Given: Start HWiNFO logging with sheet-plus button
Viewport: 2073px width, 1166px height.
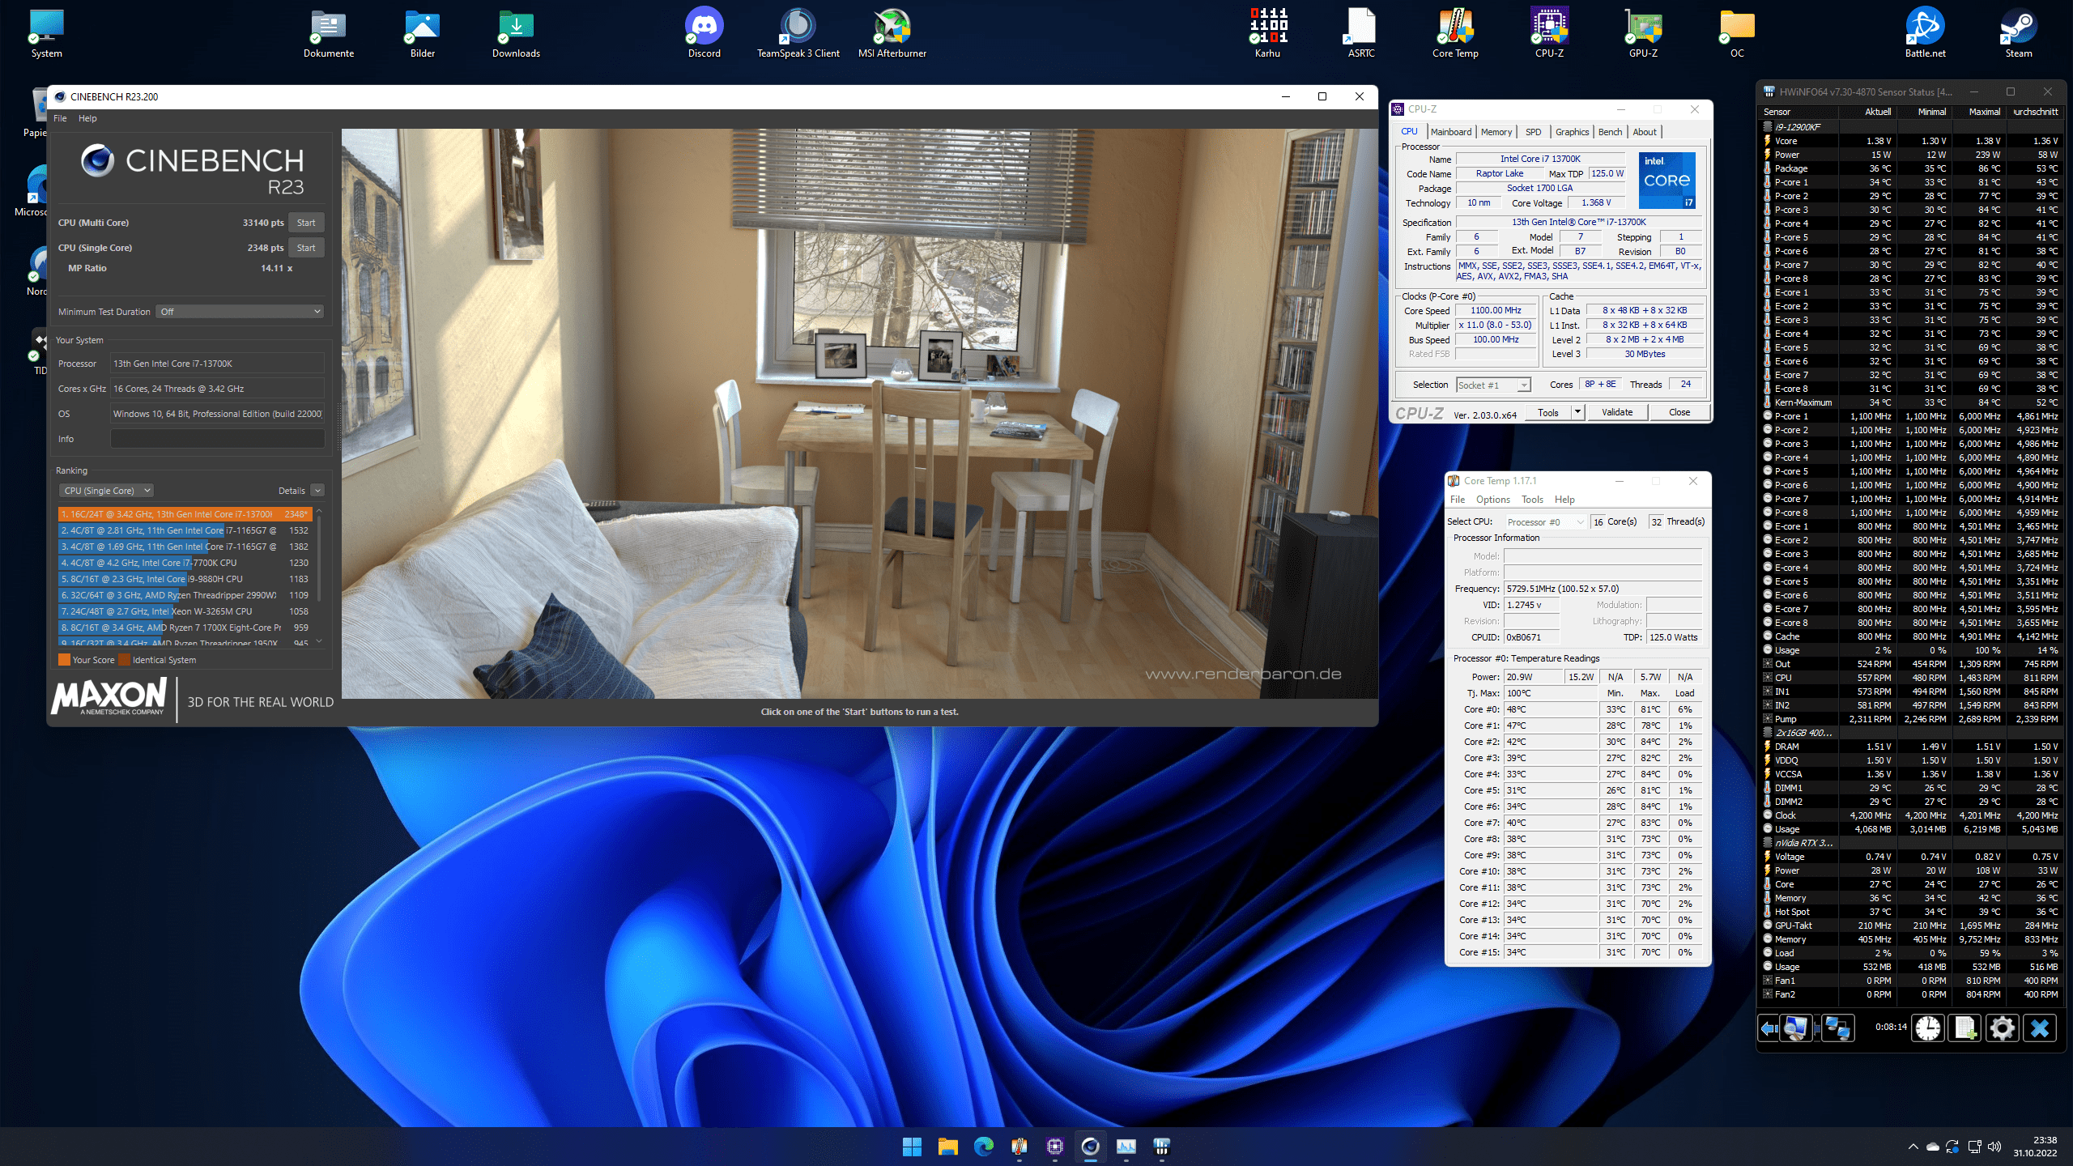Looking at the screenshot, I should (1964, 1028).
